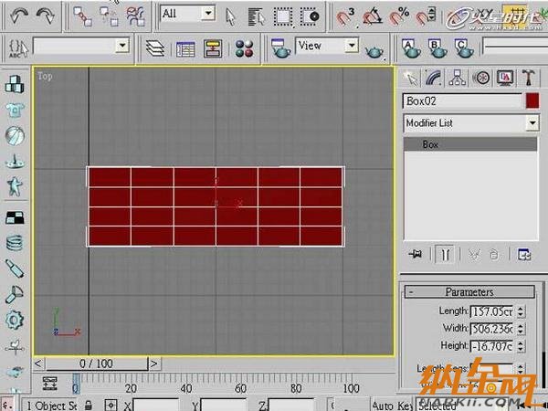Viewport: 548px width, 411px height.
Task: Open the Curve Editor icon
Action: click(185, 48)
